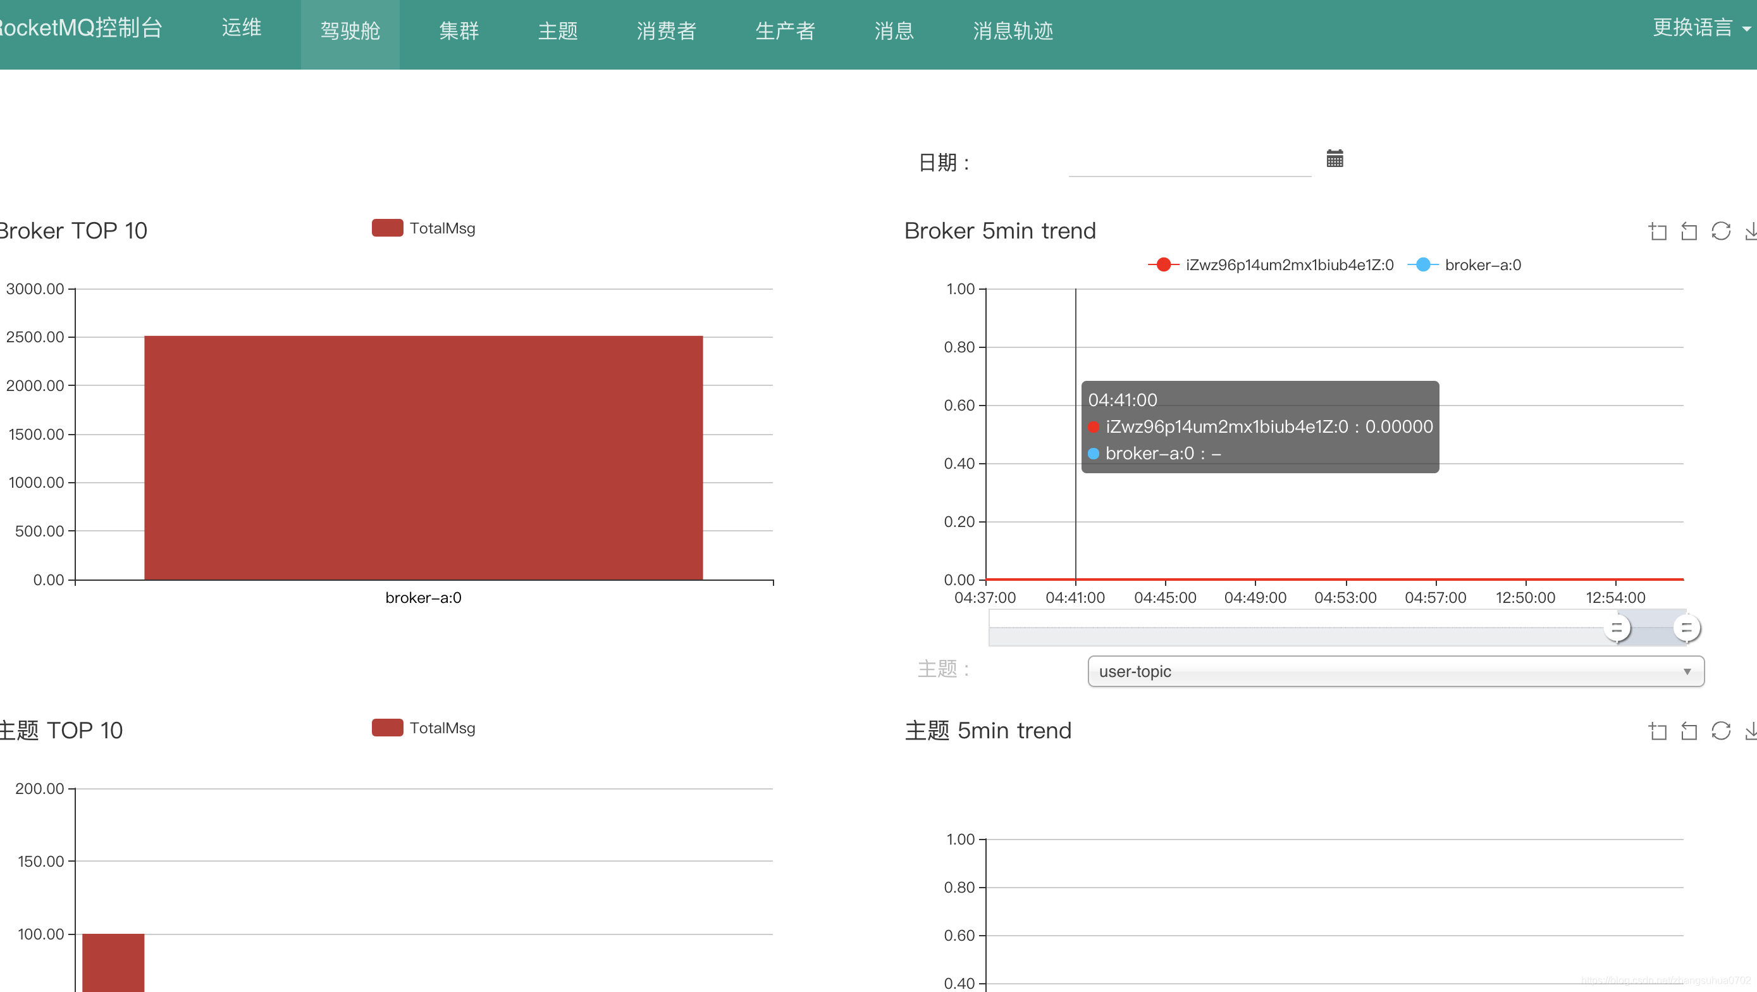Click 主题 trend zoom reset icon
Image resolution: width=1757 pixels, height=992 pixels.
[x=1689, y=731]
